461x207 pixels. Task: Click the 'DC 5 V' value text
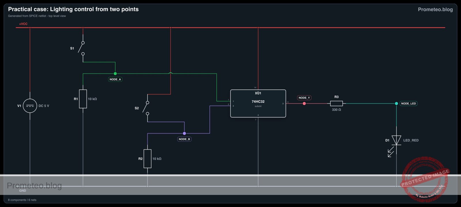click(44, 106)
